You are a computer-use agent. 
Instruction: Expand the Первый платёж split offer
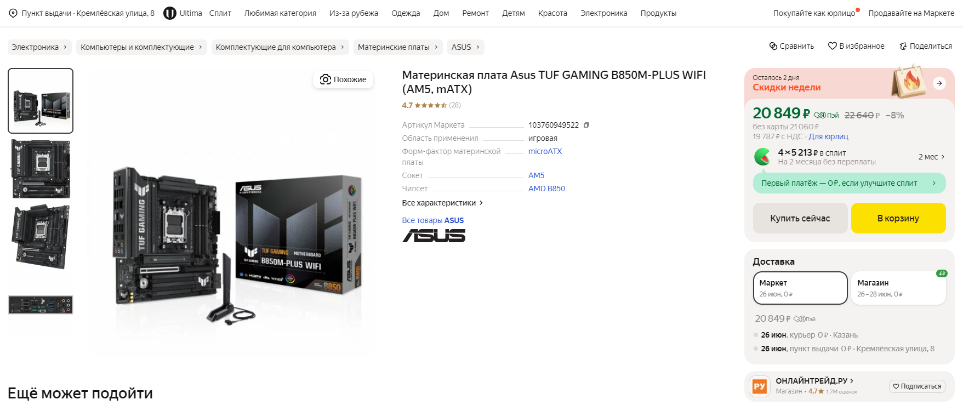(x=850, y=183)
